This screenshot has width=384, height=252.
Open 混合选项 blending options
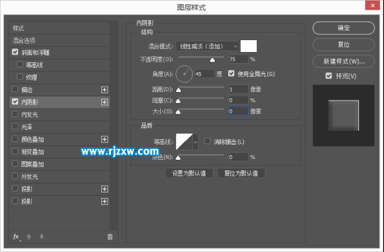pyautogui.click(x=60, y=40)
